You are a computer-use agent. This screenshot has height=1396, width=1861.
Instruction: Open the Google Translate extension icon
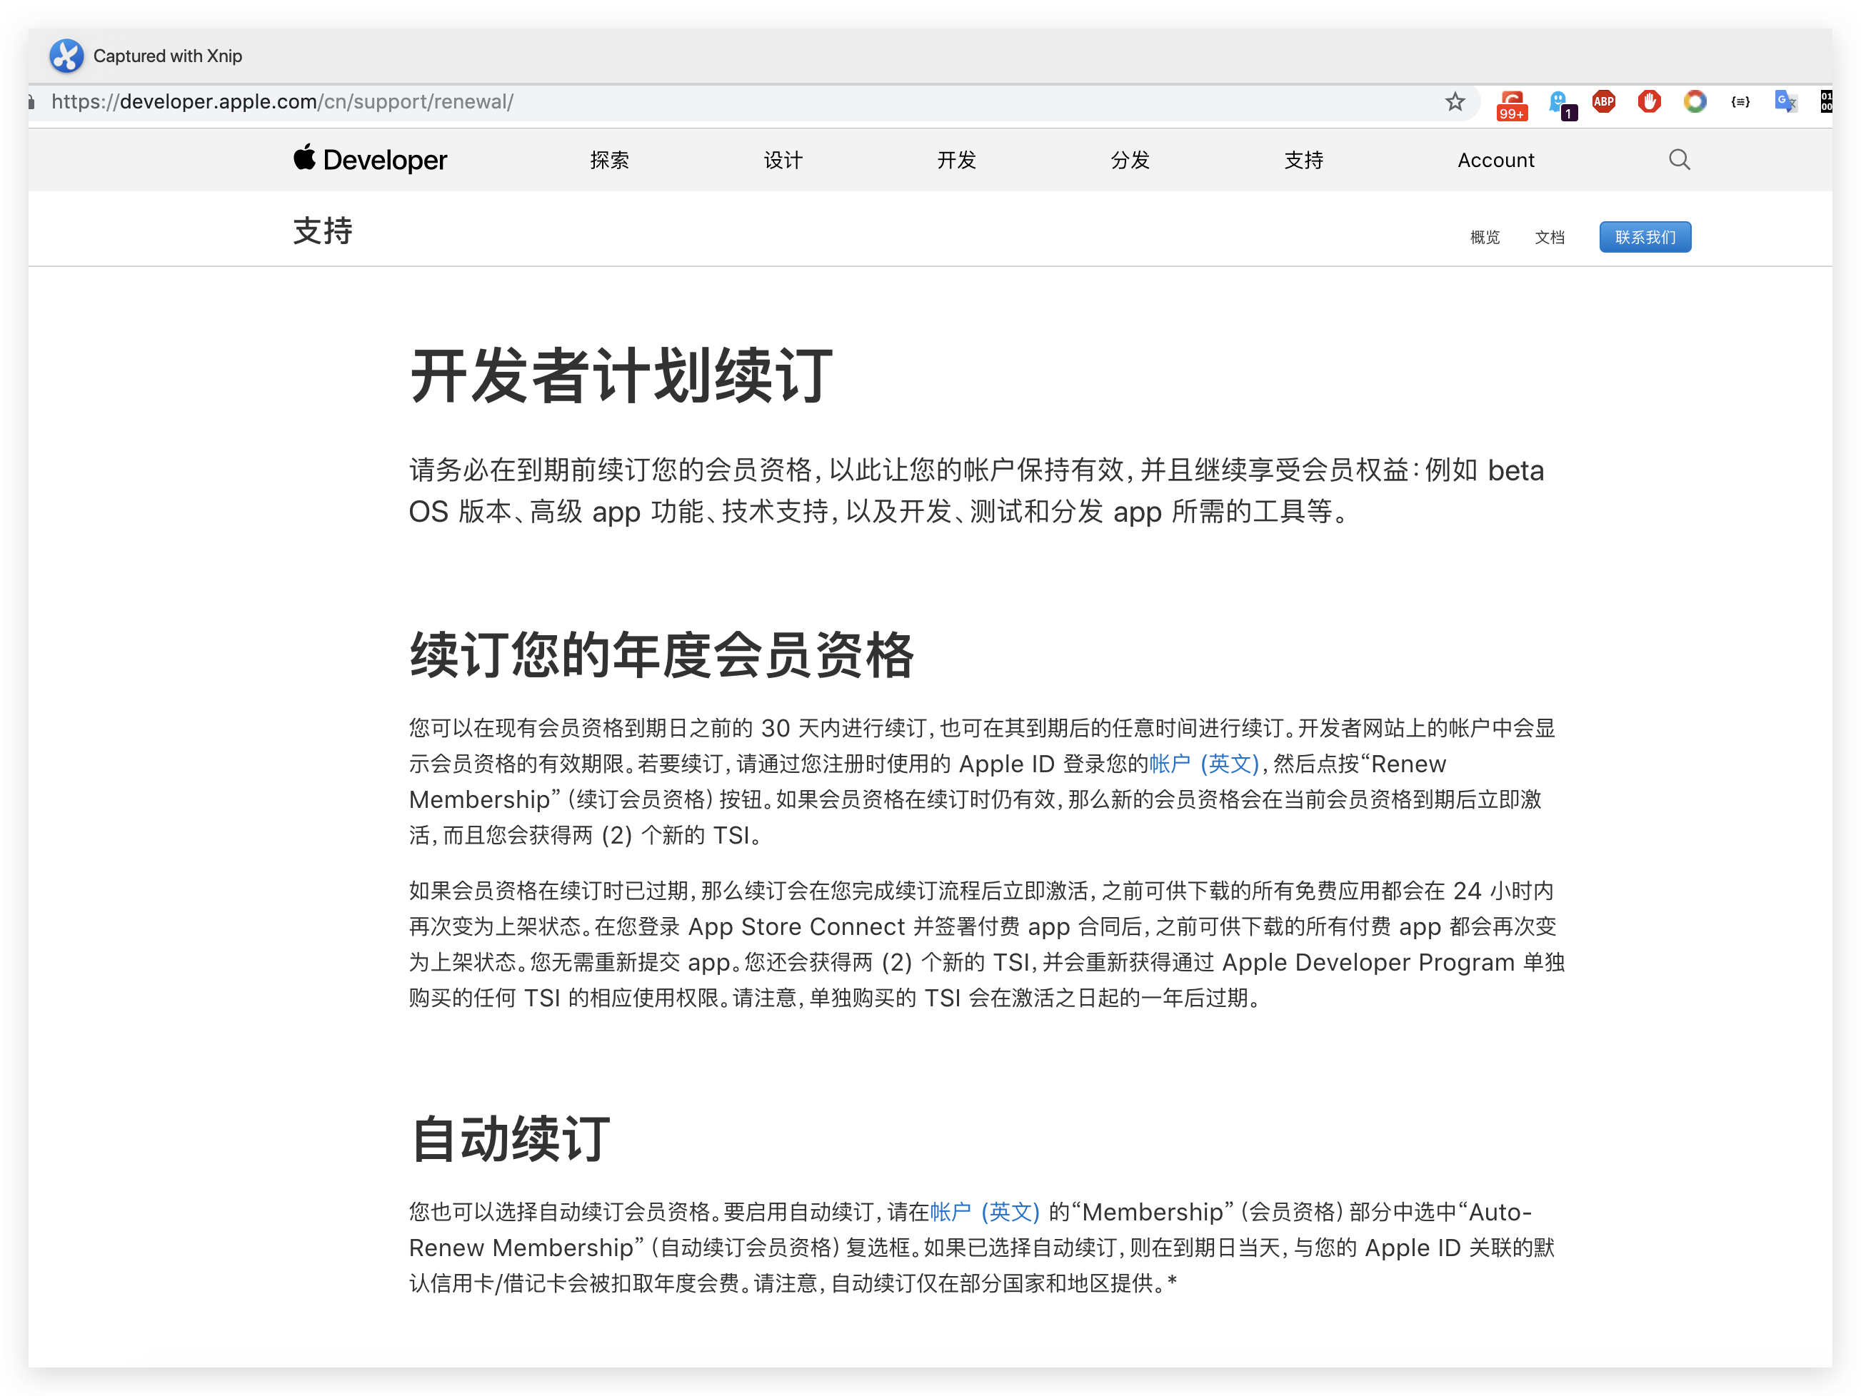(x=1785, y=102)
